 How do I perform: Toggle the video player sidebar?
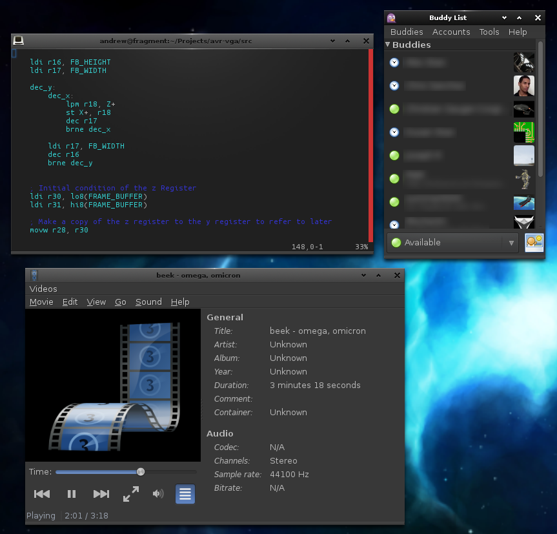(185, 494)
